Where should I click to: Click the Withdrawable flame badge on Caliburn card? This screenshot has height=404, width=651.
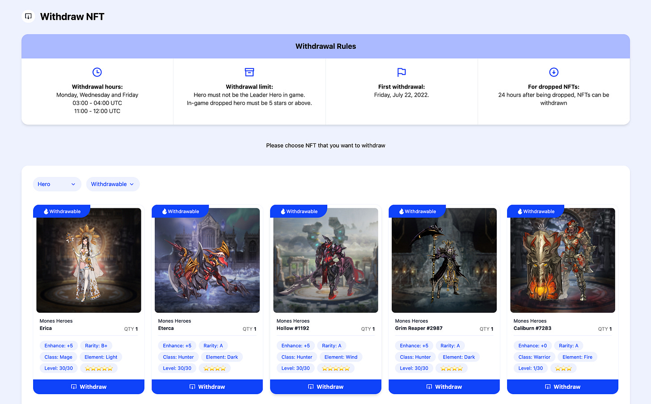pyautogui.click(x=536, y=211)
